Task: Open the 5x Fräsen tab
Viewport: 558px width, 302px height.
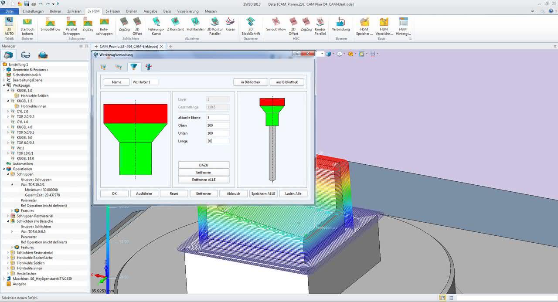Action: coord(112,11)
